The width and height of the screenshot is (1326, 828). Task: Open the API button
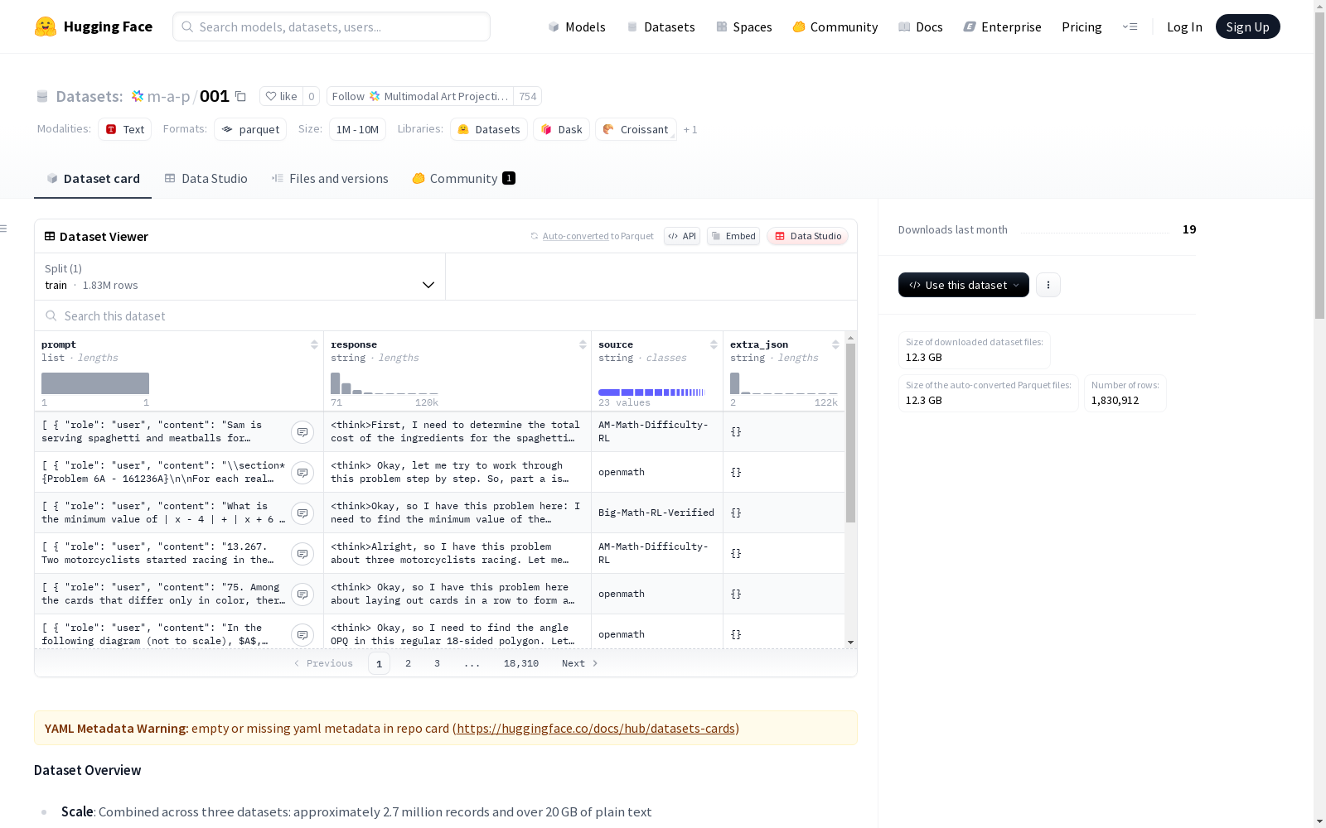click(x=682, y=236)
